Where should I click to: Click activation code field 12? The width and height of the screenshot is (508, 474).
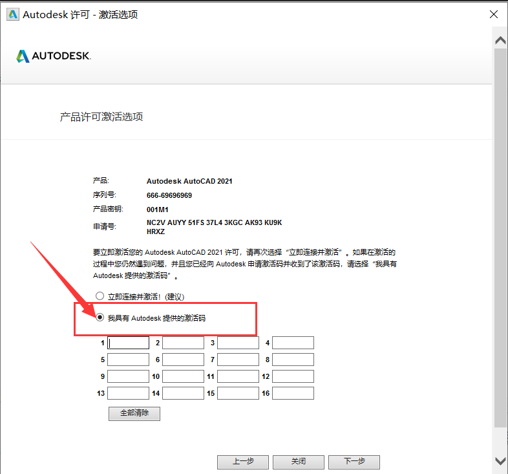pyautogui.click(x=293, y=376)
